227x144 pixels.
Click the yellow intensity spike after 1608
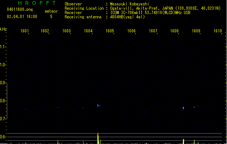(183, 141)
